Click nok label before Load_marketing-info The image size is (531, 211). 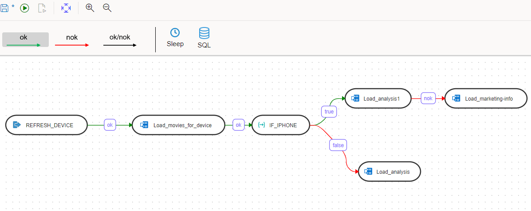coord(428,98)
